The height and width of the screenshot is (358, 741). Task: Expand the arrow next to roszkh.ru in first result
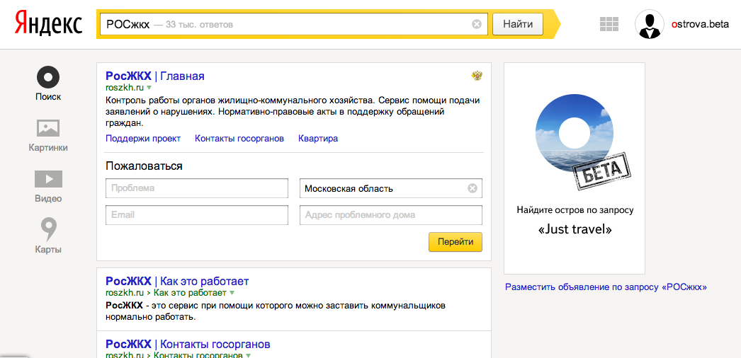(149, 88)
